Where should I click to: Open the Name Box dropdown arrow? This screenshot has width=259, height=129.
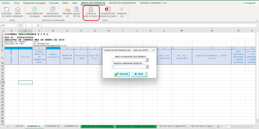(16, 25)
